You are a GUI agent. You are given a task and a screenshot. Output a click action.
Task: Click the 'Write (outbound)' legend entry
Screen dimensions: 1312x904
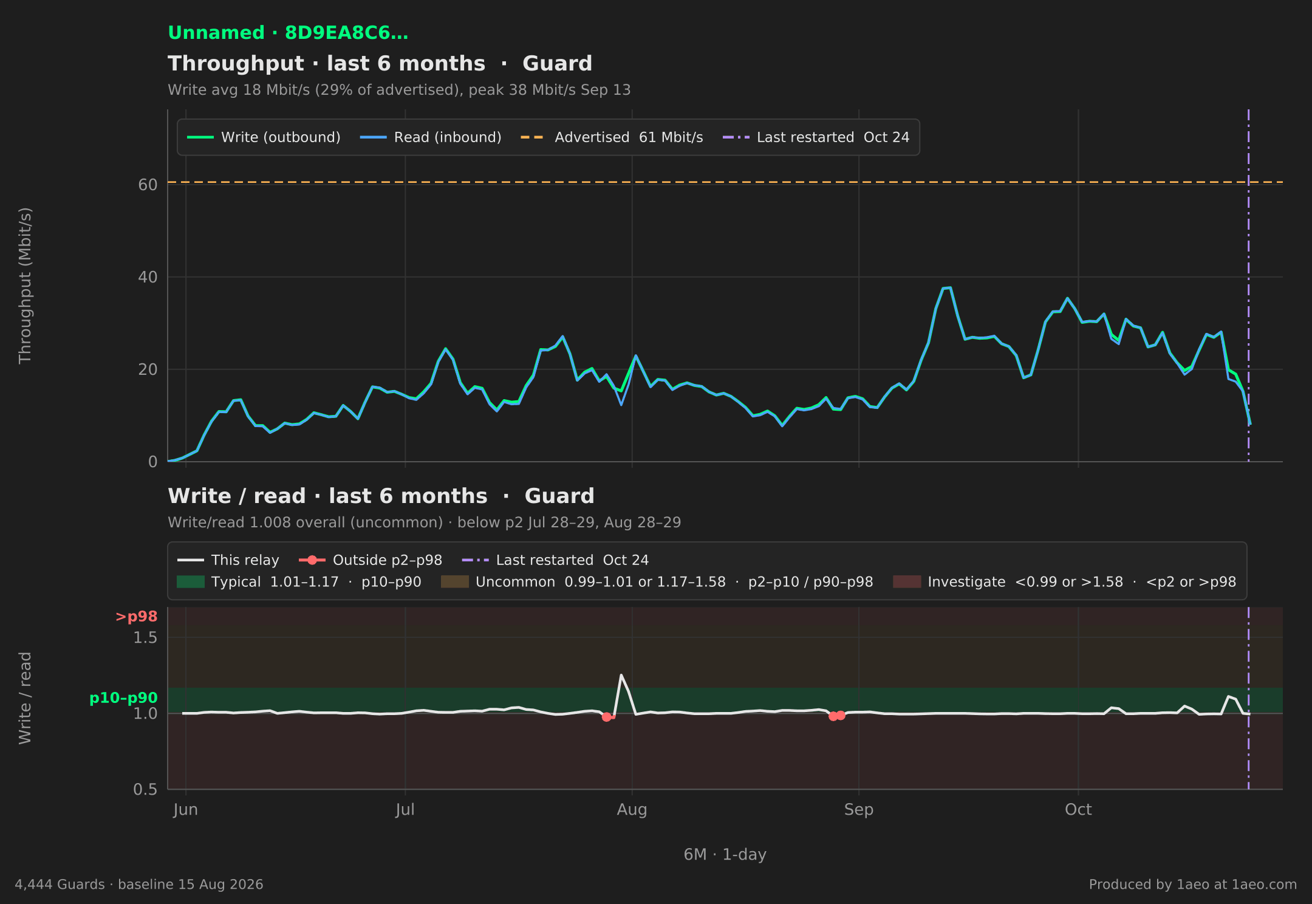(x=264, y=137)
